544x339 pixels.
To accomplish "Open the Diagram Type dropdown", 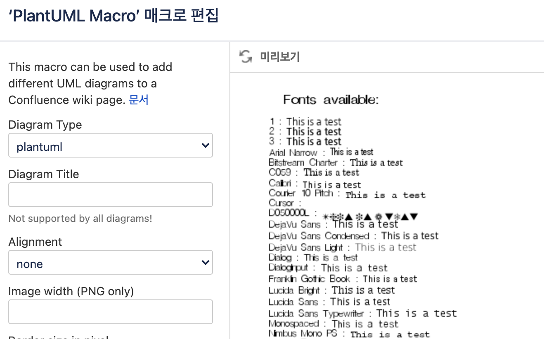I will [x=111, y=145].
